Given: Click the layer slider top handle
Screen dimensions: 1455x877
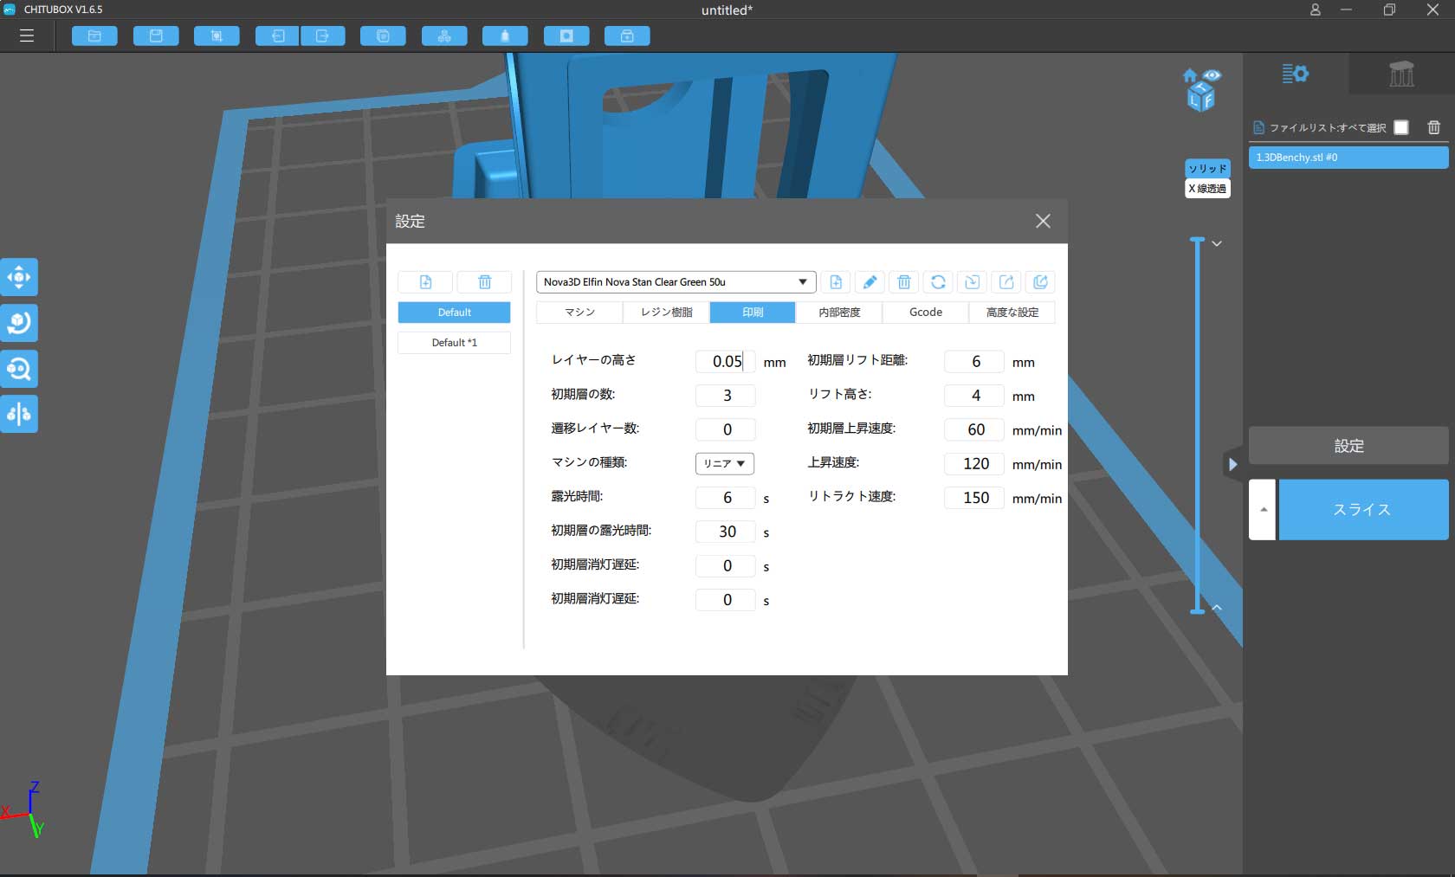Looking at the screenshot, I should (x=1198, y=240).
